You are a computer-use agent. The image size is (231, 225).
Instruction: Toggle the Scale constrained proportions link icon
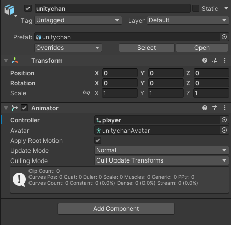pos(86,93)
